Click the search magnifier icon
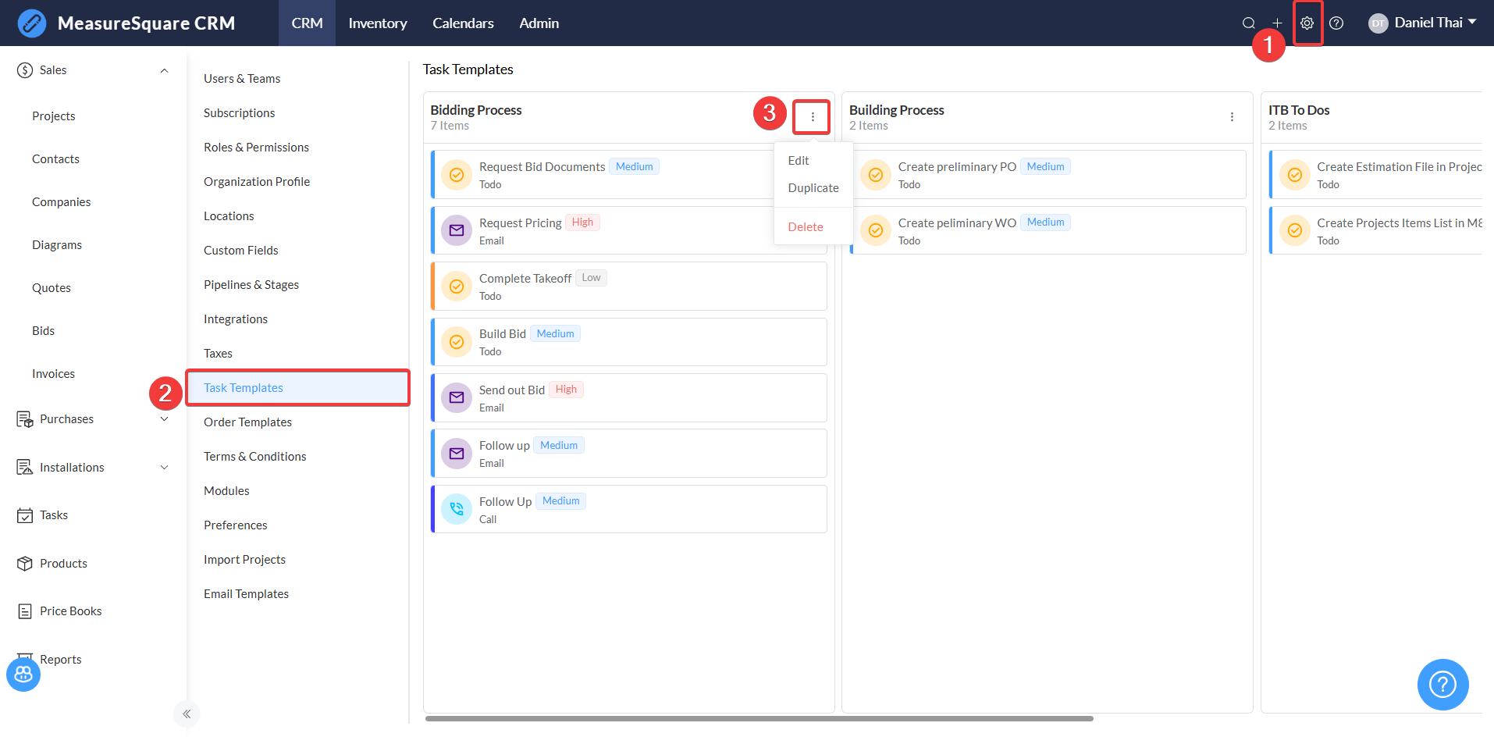The height and width of the screenshot is (737, 1494). pyautogui.click(x=1249, y=23)
